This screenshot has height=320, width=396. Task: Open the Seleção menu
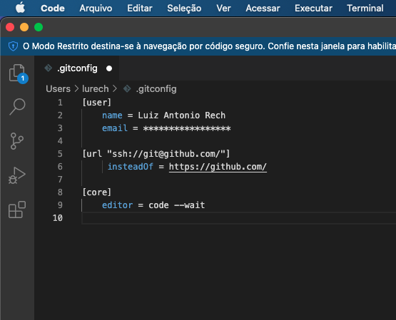coord(184,9)
